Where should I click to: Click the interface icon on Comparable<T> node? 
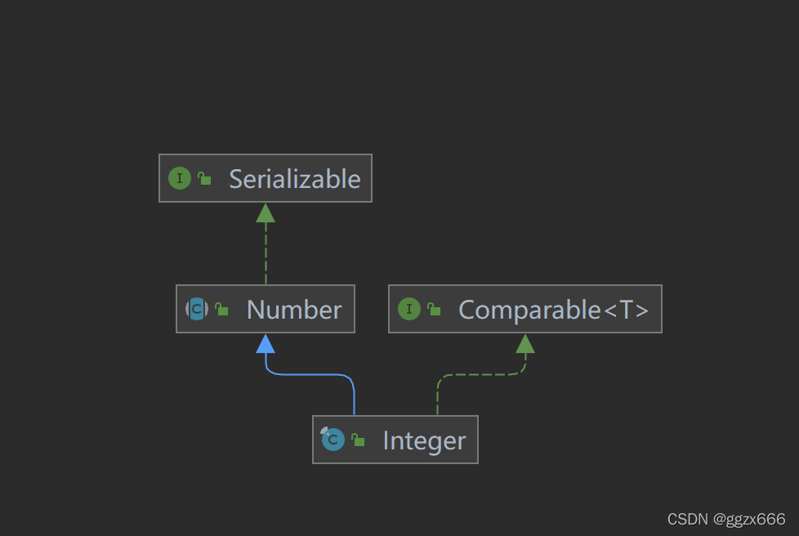408,309
